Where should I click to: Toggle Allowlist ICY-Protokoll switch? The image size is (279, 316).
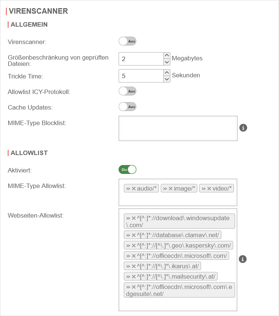[x=127, y=91]
